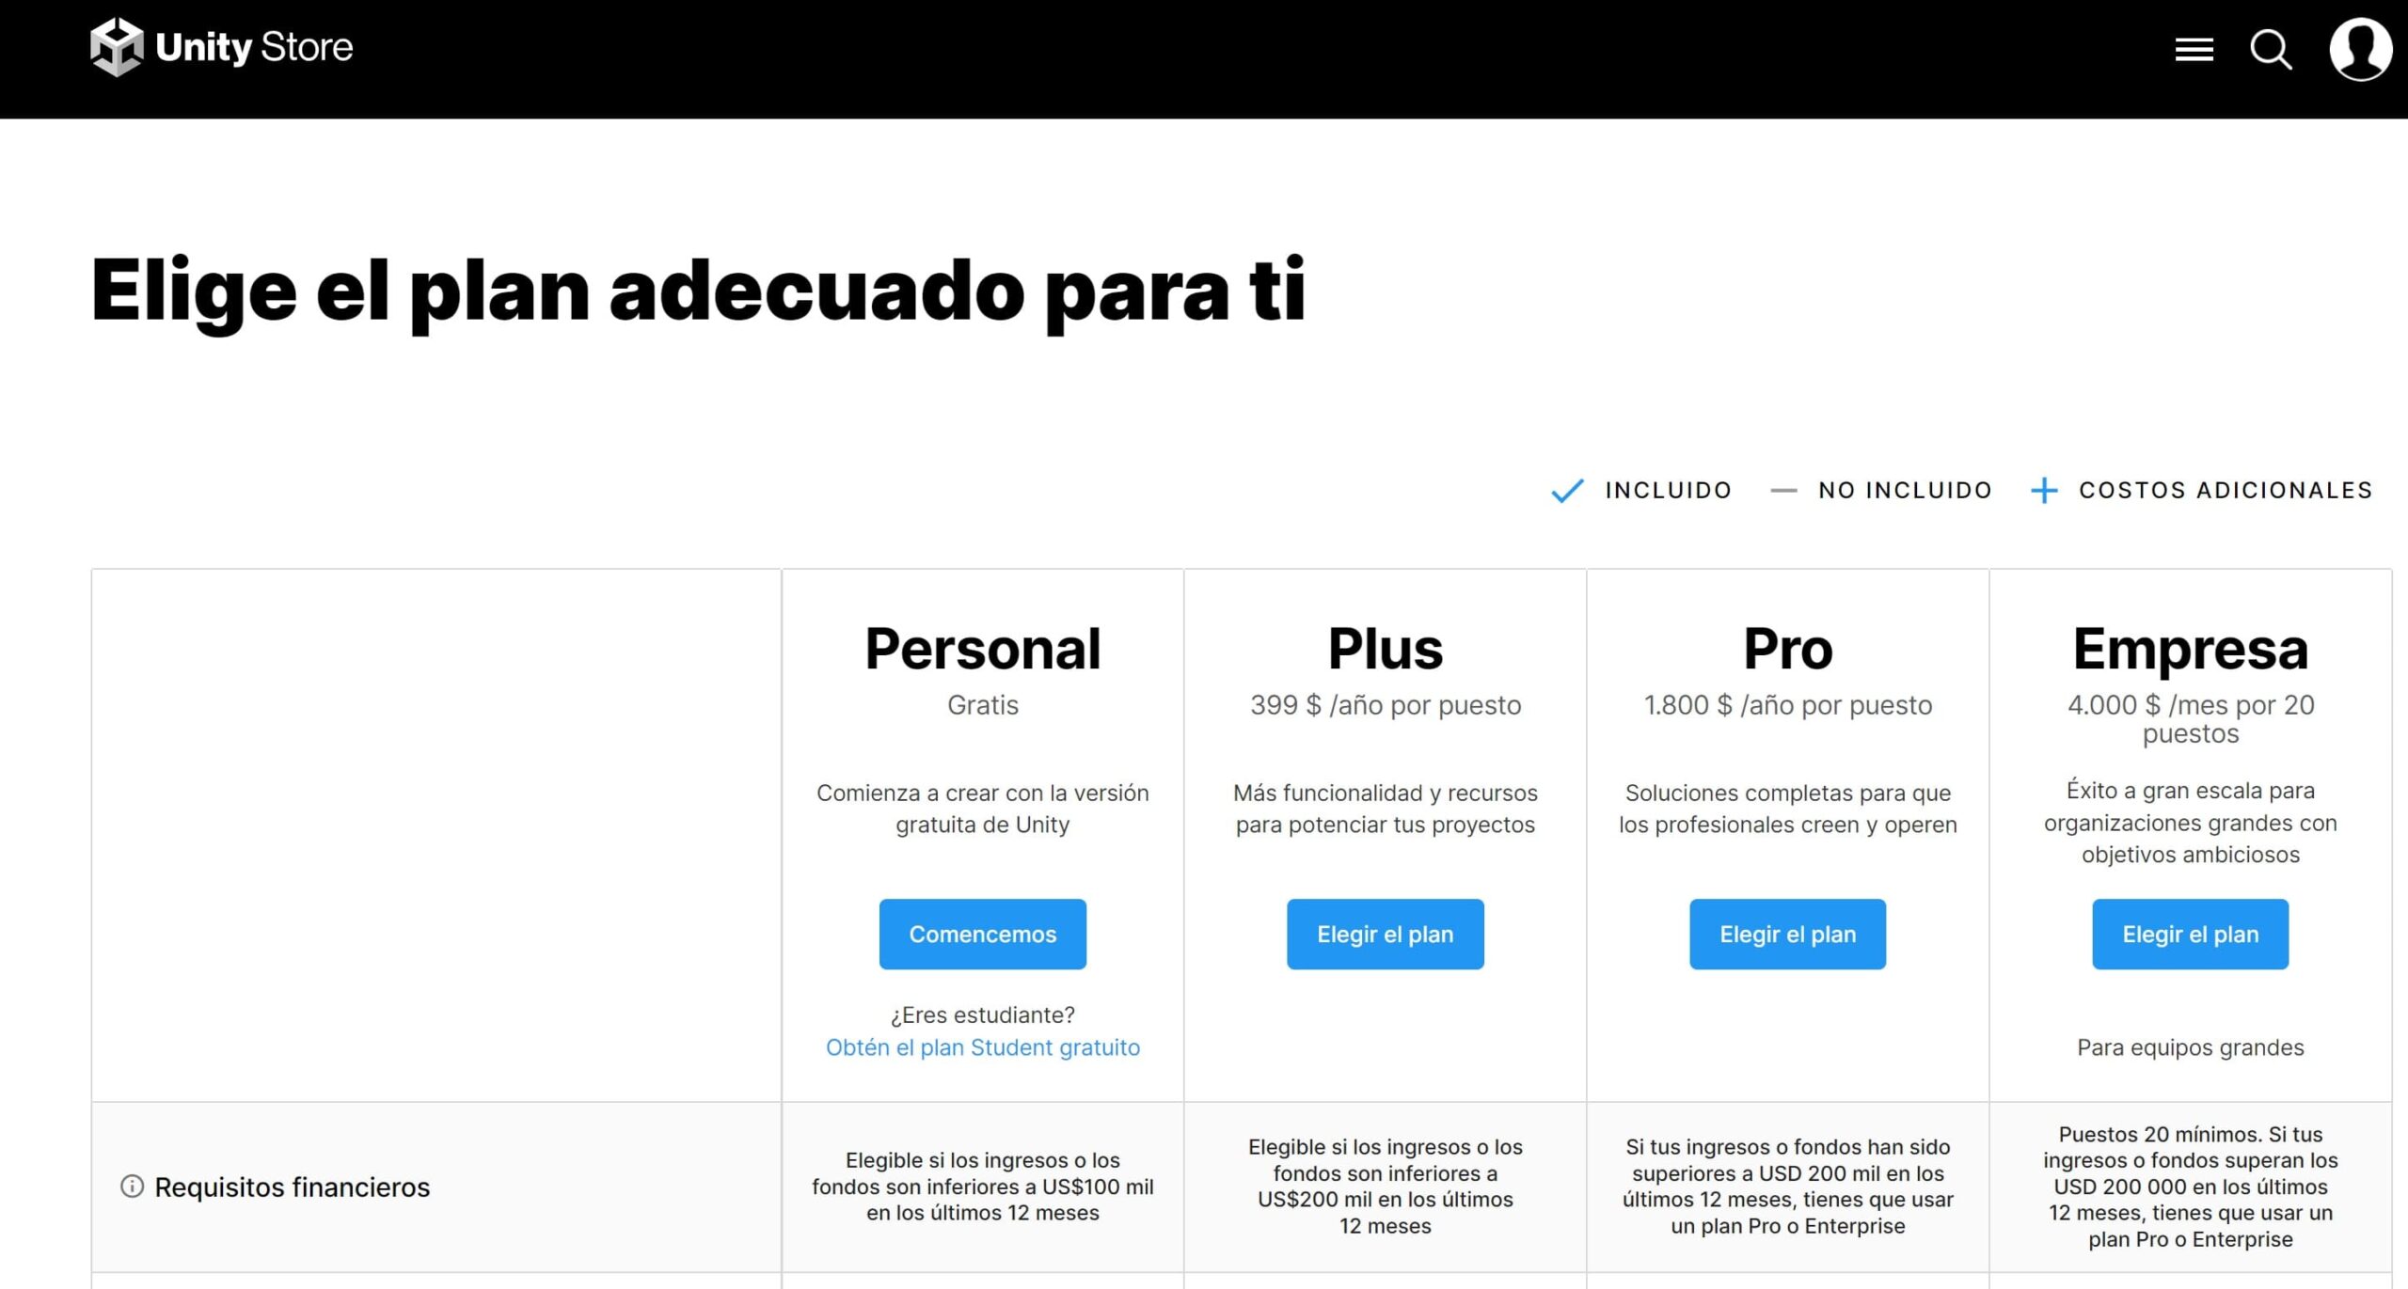This screenshot has width=2408, height=1289.
Task: Click Comencemos button on Personal plan
Action: [981, 935]
